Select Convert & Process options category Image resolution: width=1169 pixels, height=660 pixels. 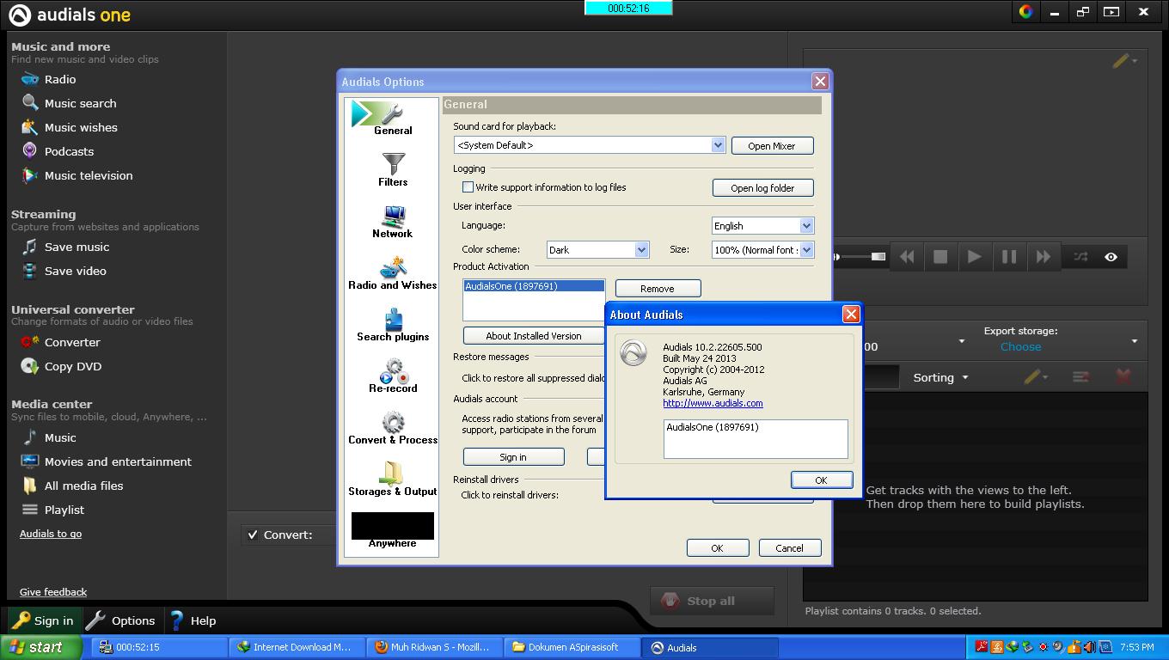[393, 428]
